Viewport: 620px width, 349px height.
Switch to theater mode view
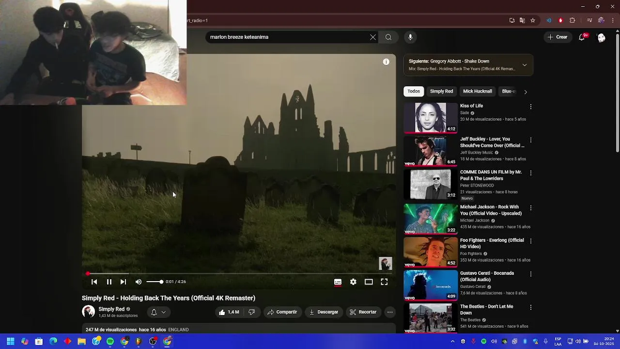(369, 282)
